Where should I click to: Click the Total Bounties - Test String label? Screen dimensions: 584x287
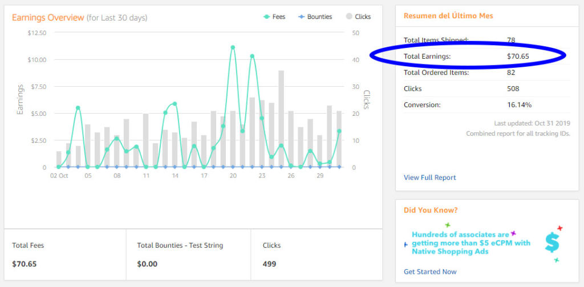click(180, 245)
